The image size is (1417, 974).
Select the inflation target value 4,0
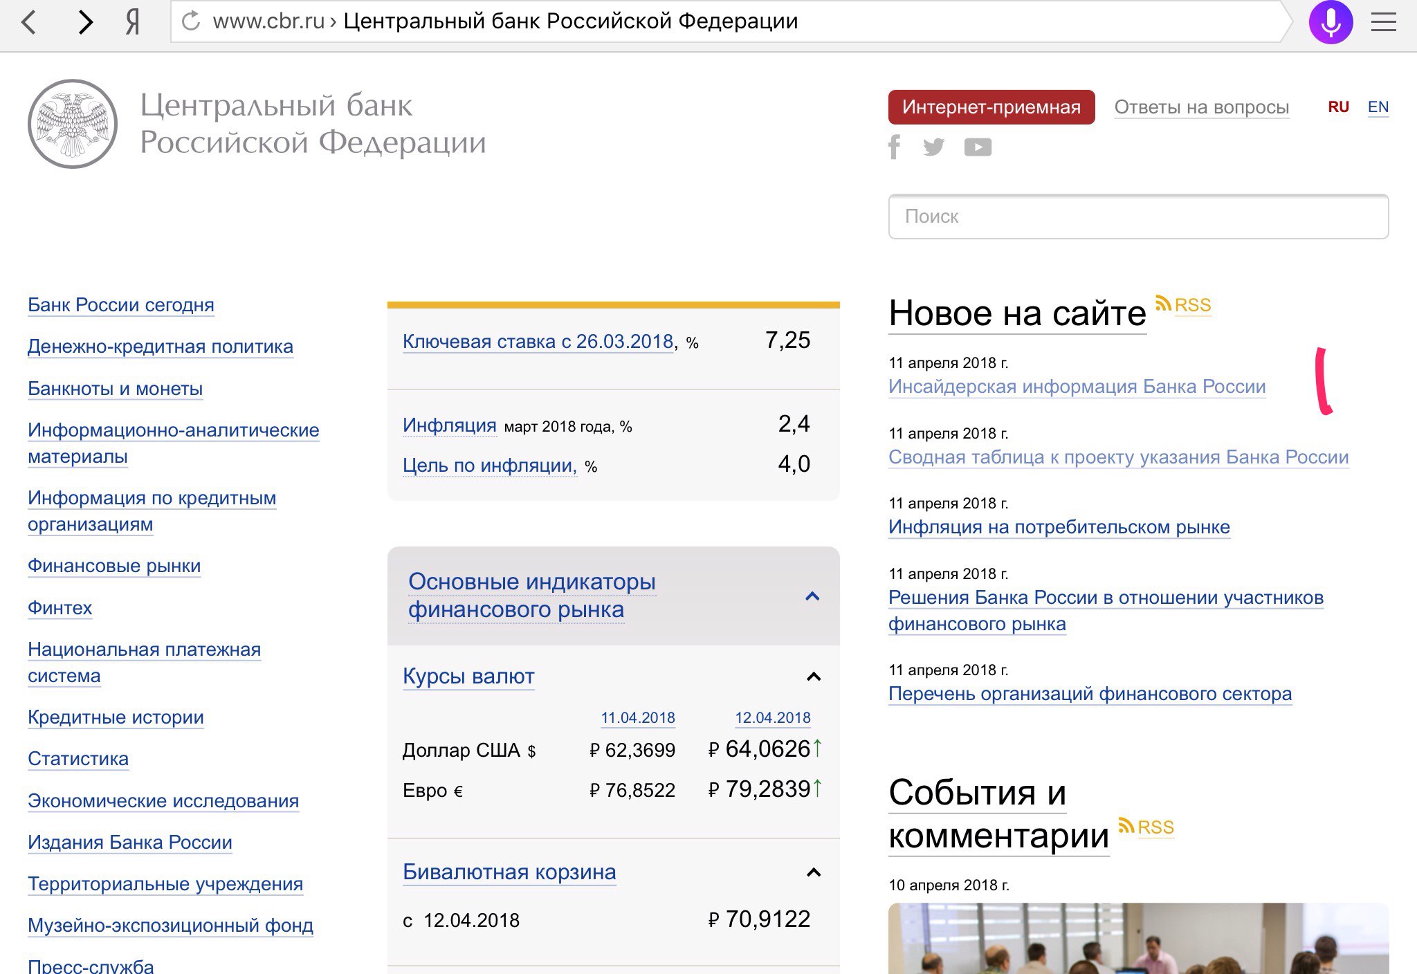[794, 464]
